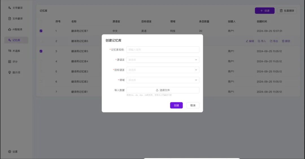
Task: Open the 领域 dropdown
Action: click(163, 80)
